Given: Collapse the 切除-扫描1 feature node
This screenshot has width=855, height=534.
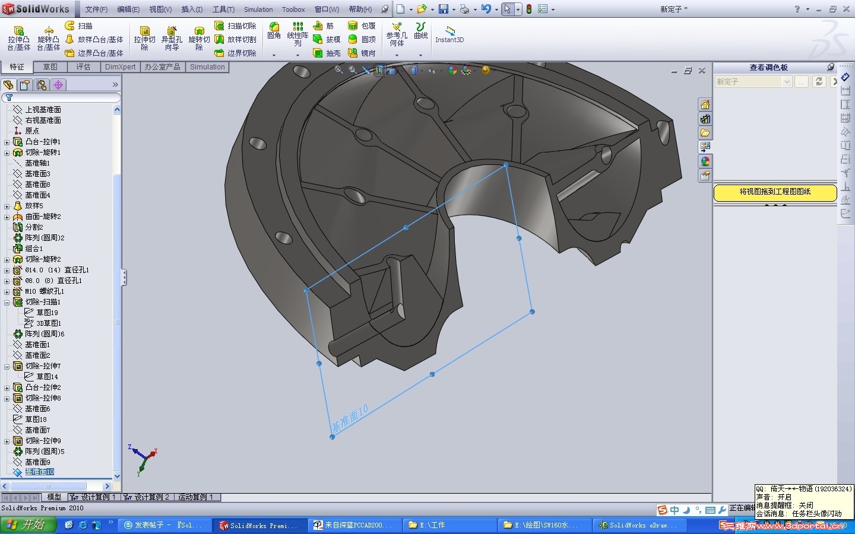Looking at the screenshot, I should point(7,302).
